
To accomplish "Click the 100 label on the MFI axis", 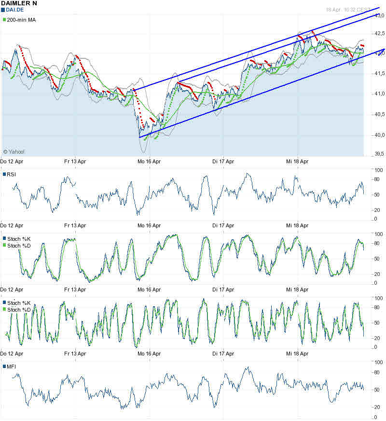I will point(379,362).
